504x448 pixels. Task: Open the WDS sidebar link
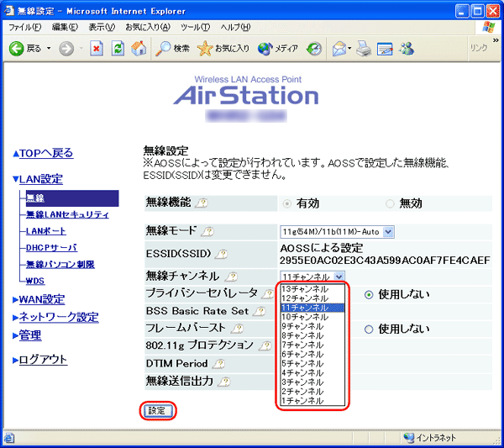click(x=35, y=281)
